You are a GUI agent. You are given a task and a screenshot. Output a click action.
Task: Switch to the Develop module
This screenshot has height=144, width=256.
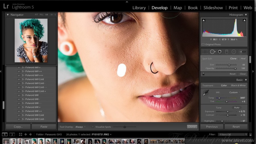pyautogui.click(x=160, y=8)
